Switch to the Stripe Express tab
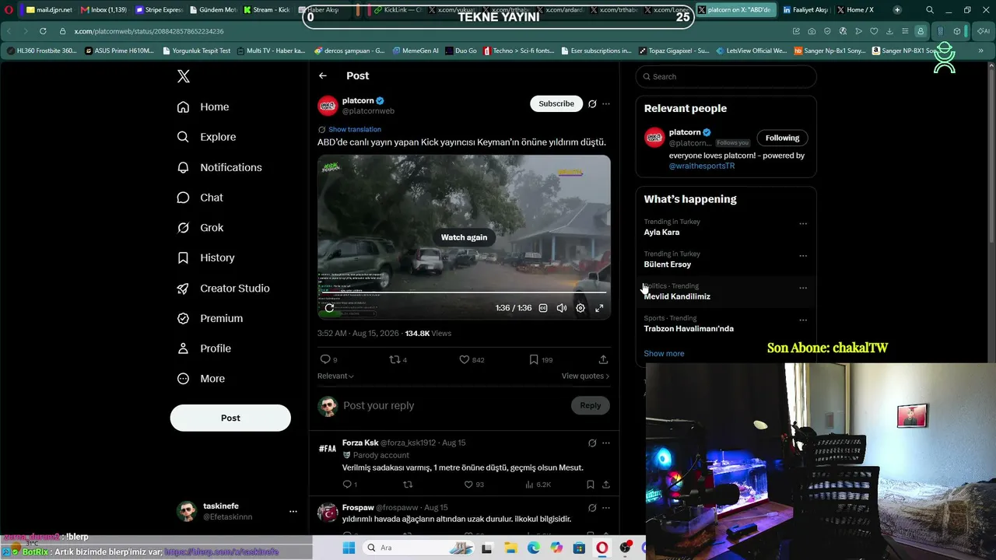 [160, 10]
